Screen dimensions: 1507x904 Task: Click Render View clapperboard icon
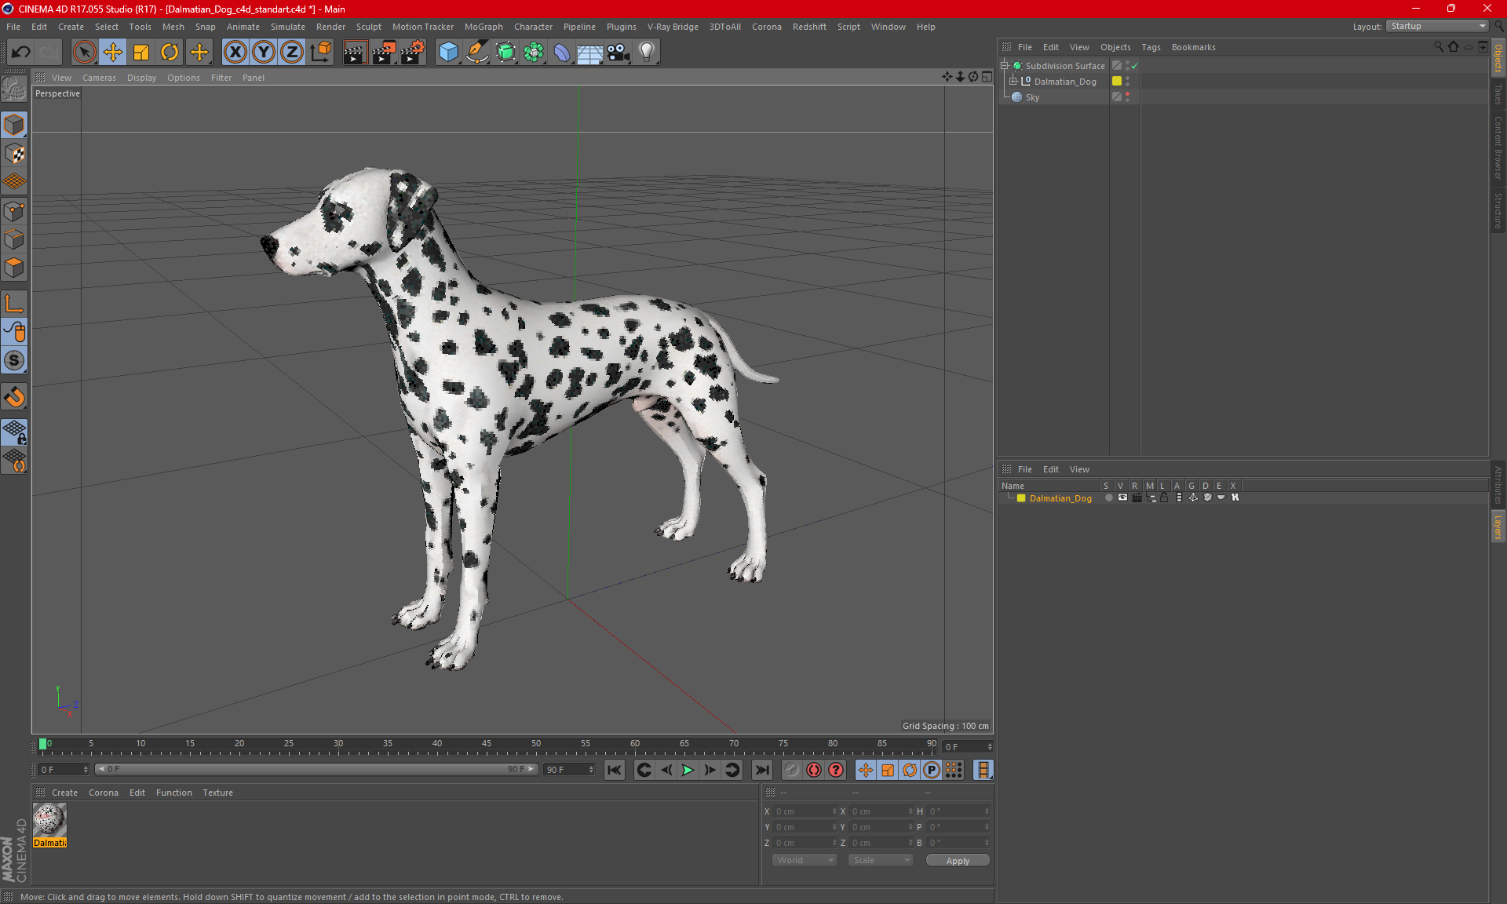355,53
